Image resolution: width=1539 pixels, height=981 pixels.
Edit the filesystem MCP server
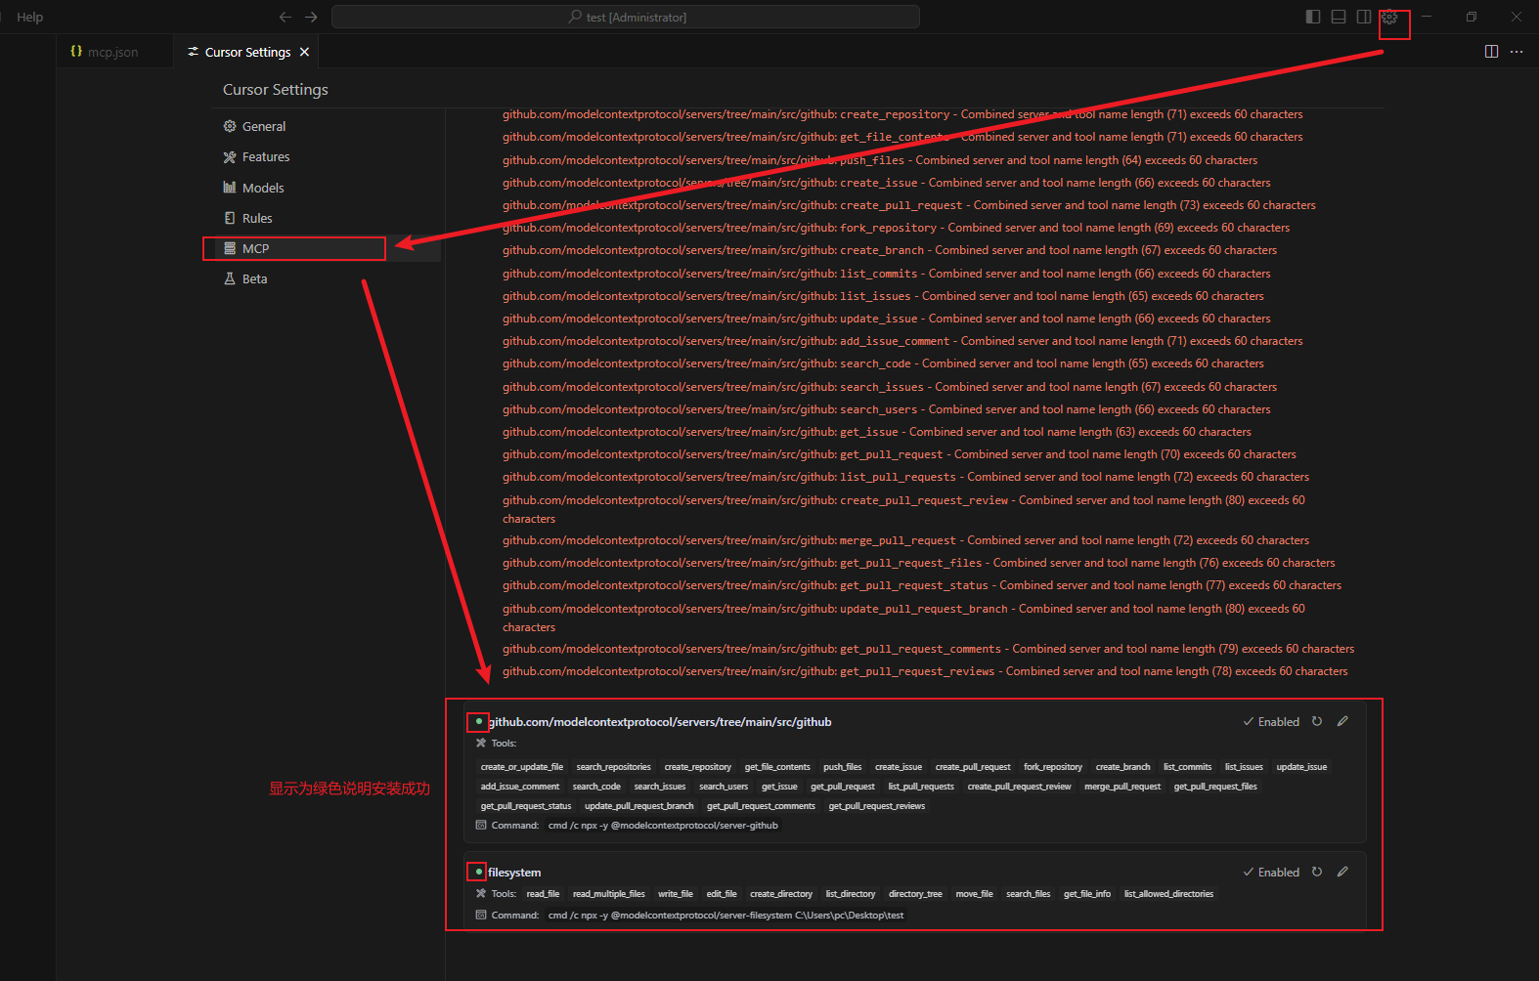1342,872
